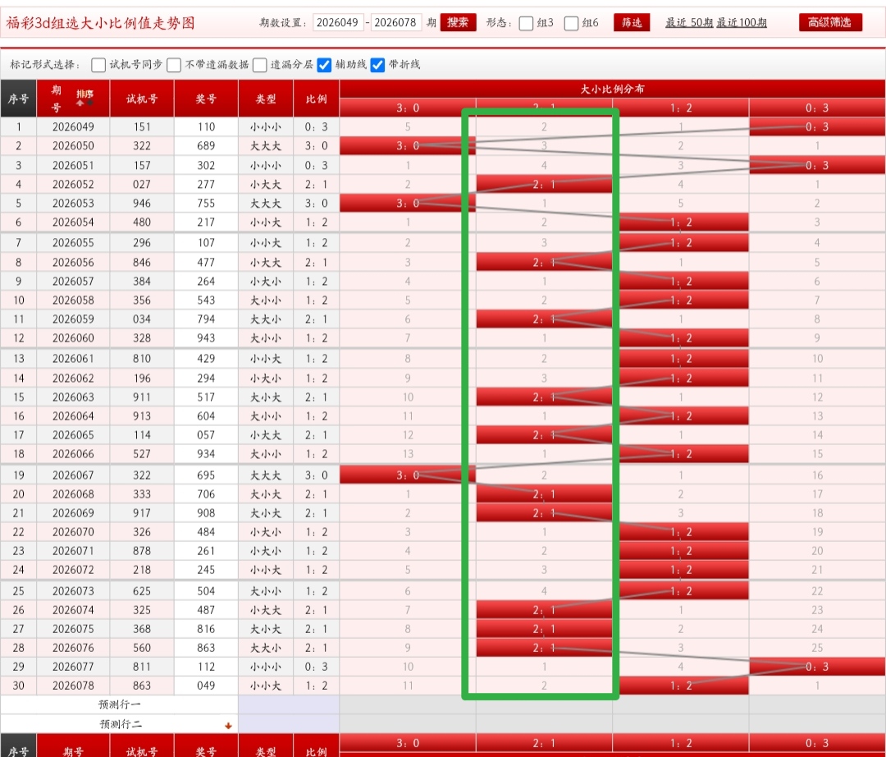Click the 大小比例分布 header at the top
Image resolution: width=886 pixels, height=757 pixels.
(x=611, y=89)
